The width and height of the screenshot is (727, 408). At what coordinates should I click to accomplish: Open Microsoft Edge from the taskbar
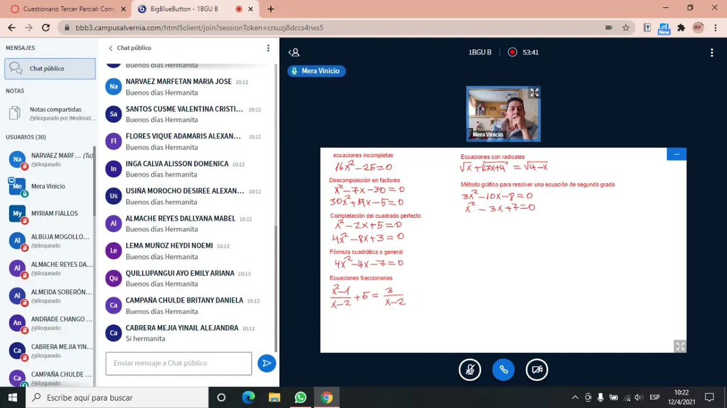(x=248, y=398)
